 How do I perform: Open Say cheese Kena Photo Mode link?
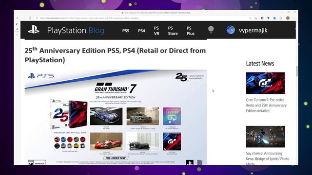point(268,158)
